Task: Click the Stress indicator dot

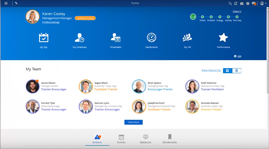Action: point(202,16)
